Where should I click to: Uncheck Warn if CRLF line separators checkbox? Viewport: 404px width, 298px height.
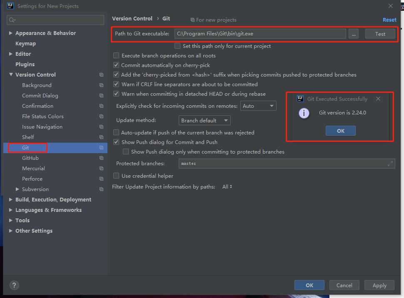116,84
